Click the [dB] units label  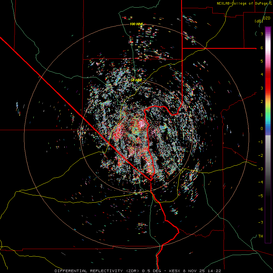coord(259,21)
